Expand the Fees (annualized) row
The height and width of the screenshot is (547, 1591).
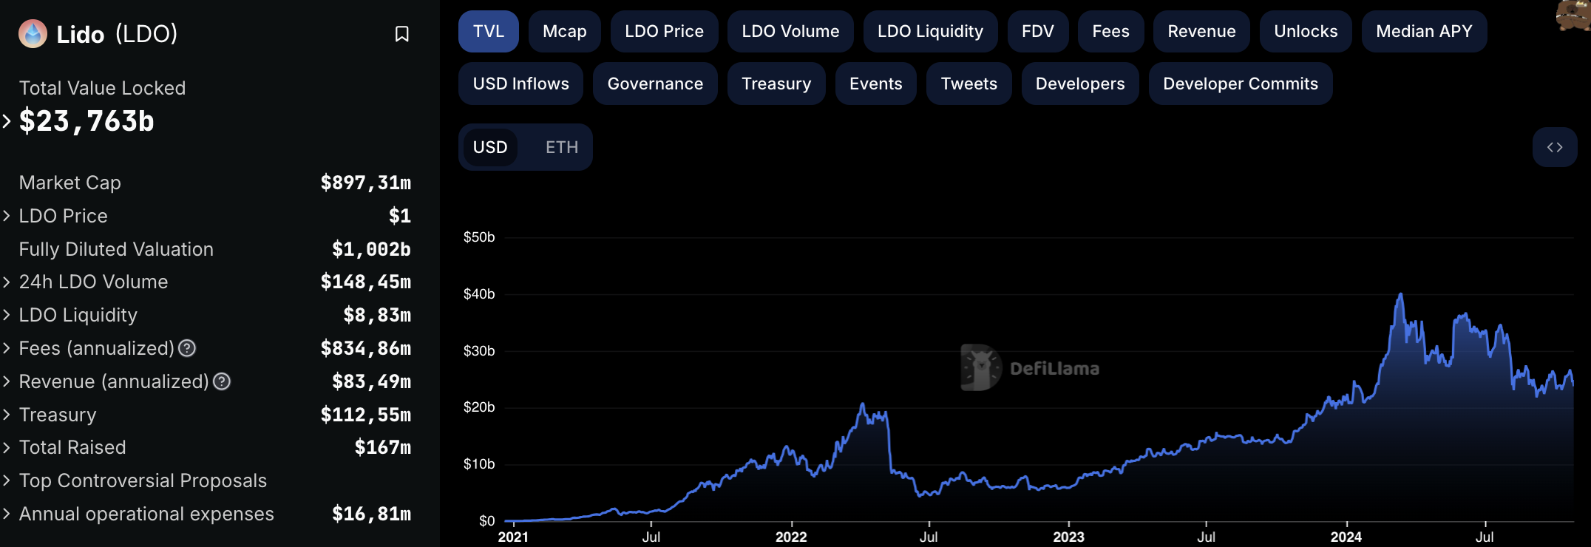point(7,348)
